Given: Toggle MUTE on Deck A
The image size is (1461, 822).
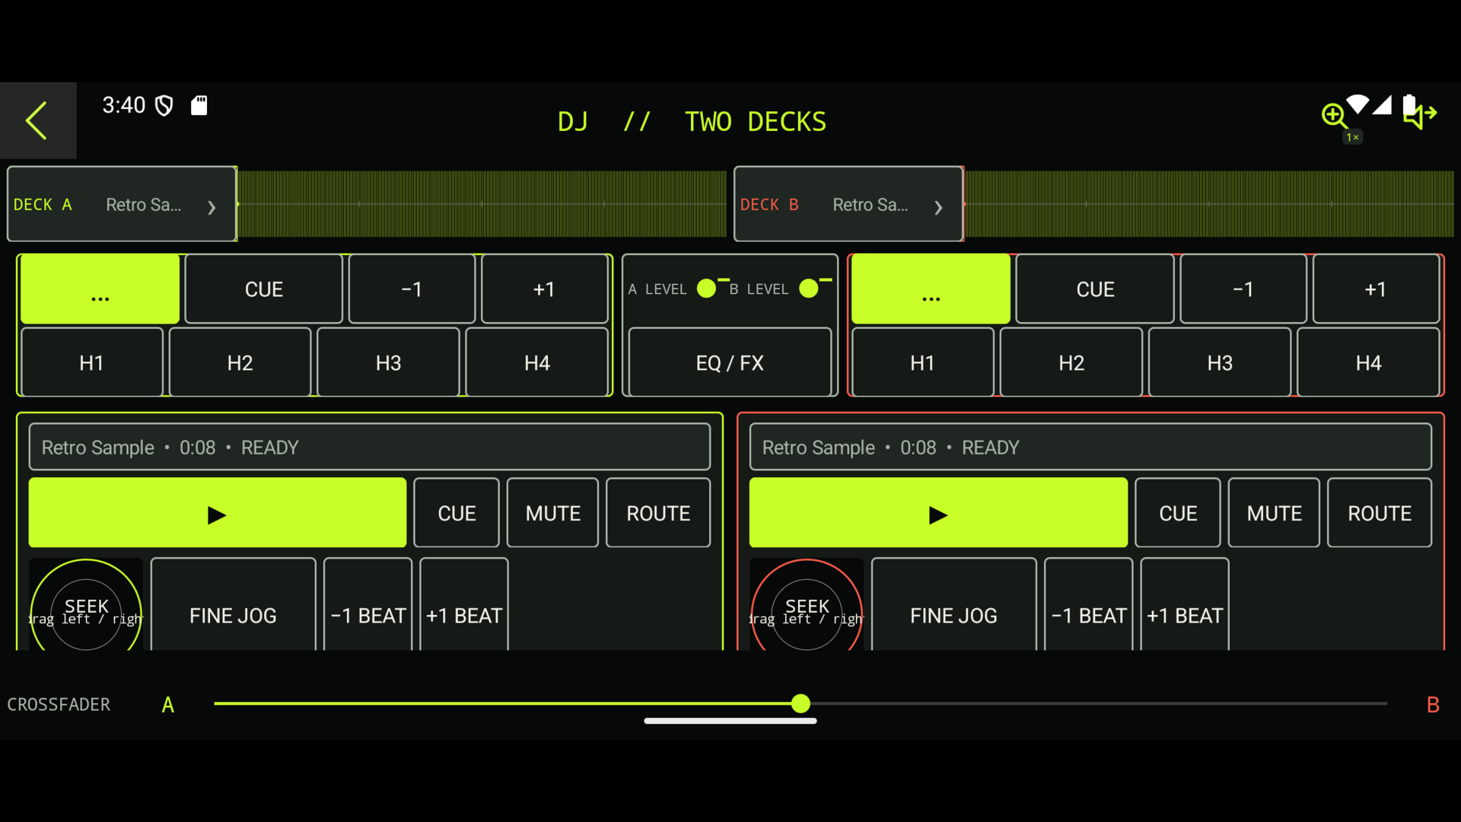Looking at the screenshot, I should (553, 513).
